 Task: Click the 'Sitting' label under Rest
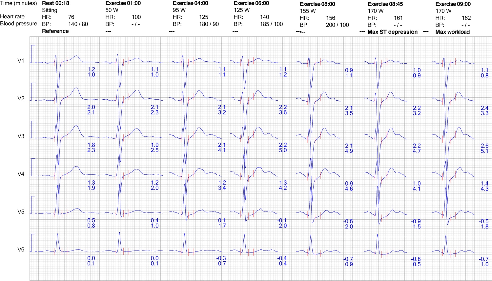pos(50,10)
